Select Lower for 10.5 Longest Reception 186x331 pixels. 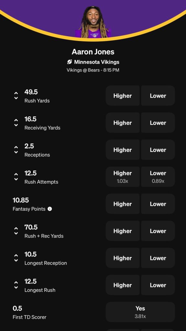158,258
